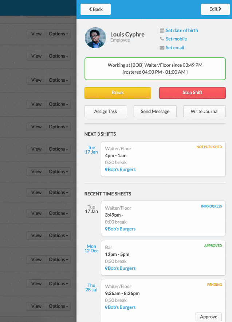
Task: Click Assign Task
Action: tap(106, 112)
